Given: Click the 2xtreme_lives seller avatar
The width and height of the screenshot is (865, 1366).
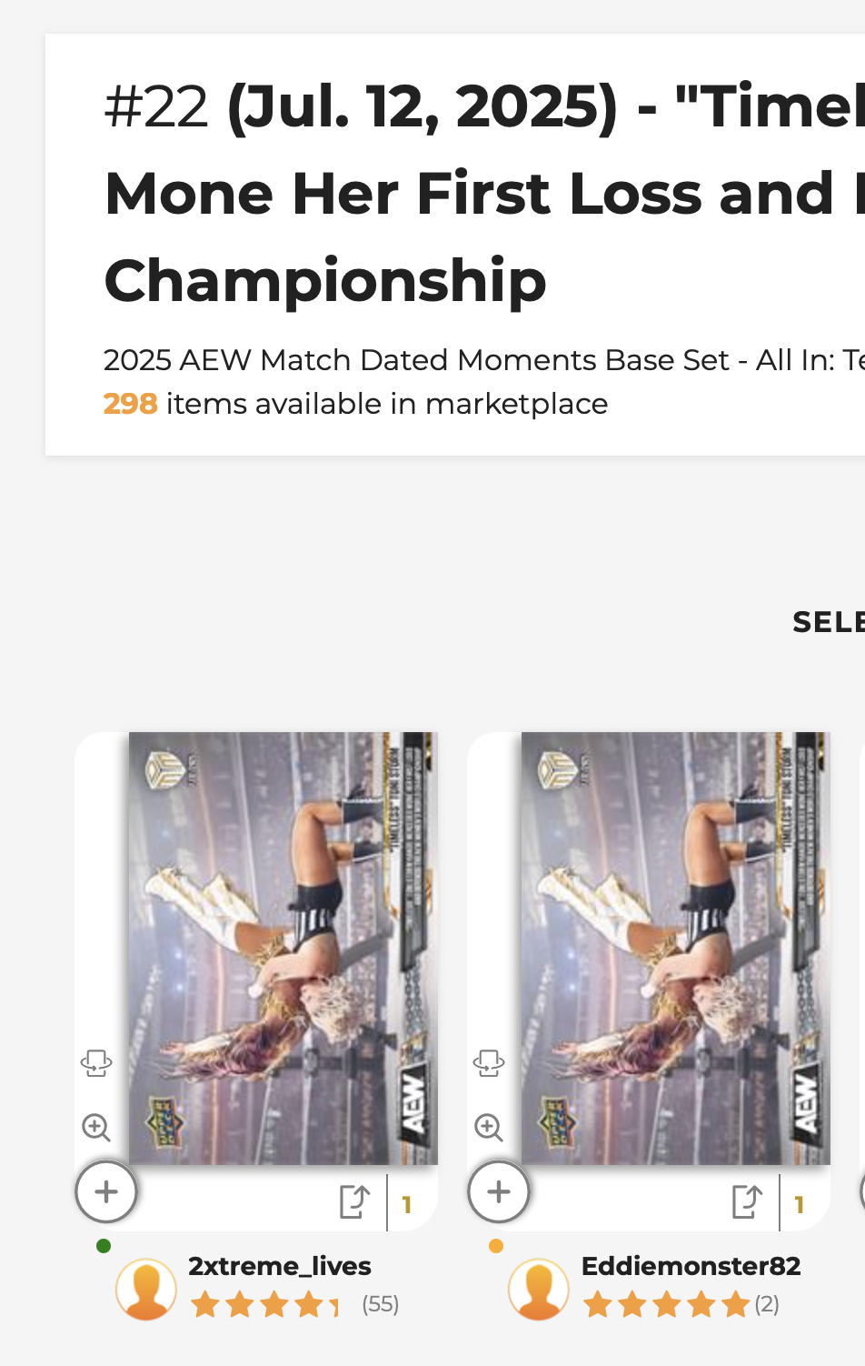Looking at the screenshot, I should [146, 1289].
